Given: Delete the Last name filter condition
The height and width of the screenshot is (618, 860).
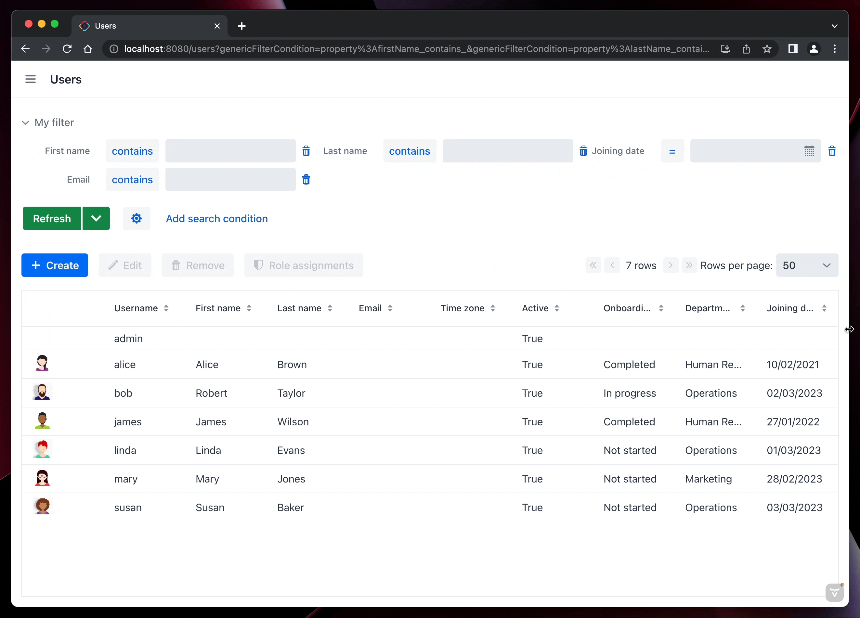Looking at the screenshot, I should point(583,151).
